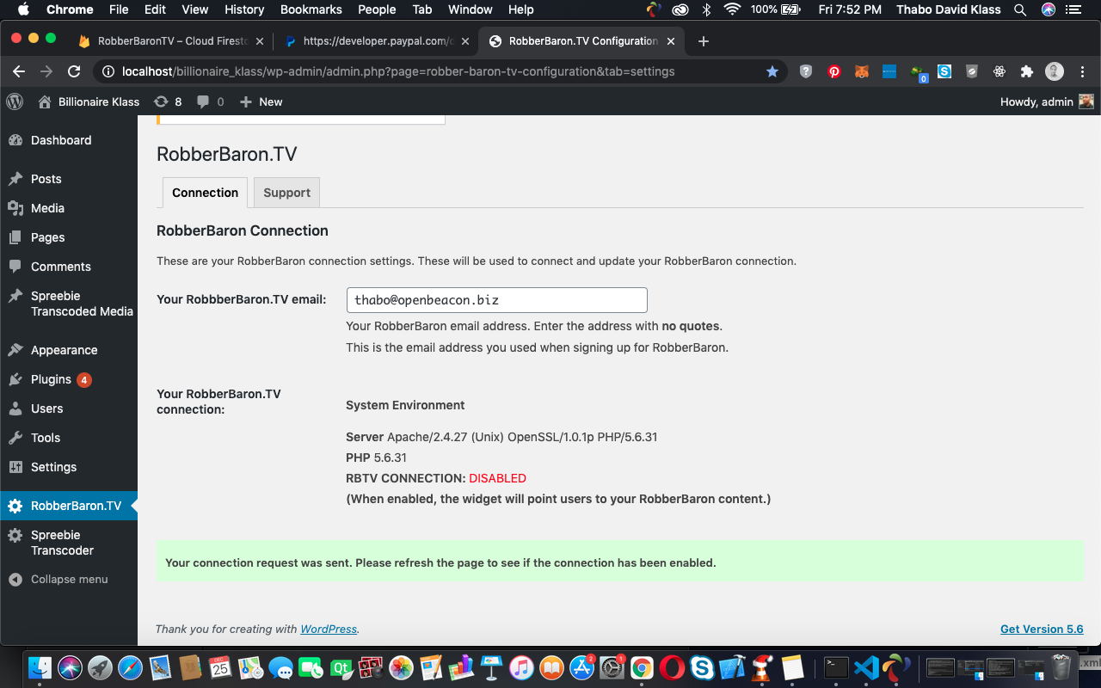
Task: Close the RobberBaron.TV Configuration tab
Action: (671, 41)
